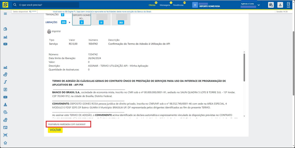Click the imprimir link
The height and width of the screenshot is (148, 295).
[x=56, y=31]
